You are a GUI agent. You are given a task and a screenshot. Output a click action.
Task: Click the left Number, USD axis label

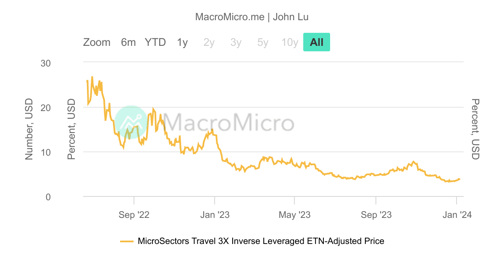(x=29, y=128)
